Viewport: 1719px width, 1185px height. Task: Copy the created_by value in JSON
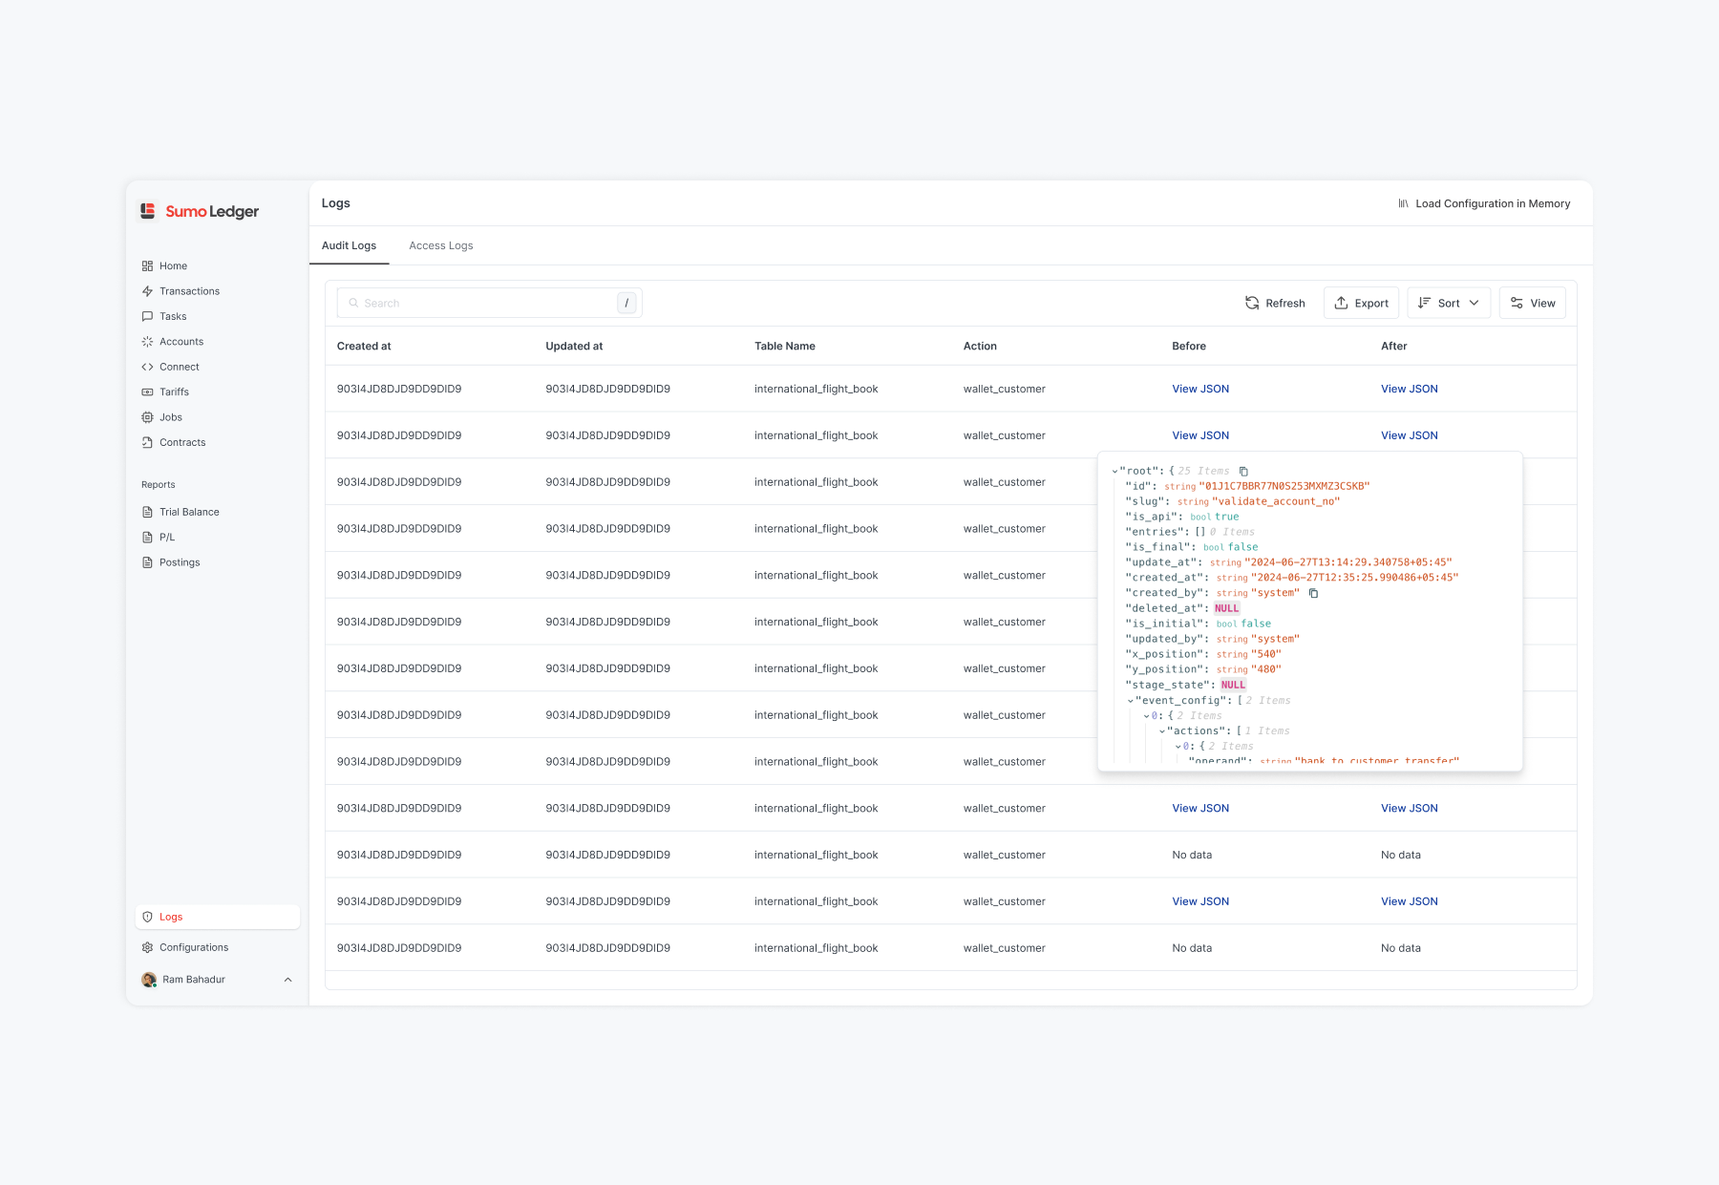(x=1313, y=593)
